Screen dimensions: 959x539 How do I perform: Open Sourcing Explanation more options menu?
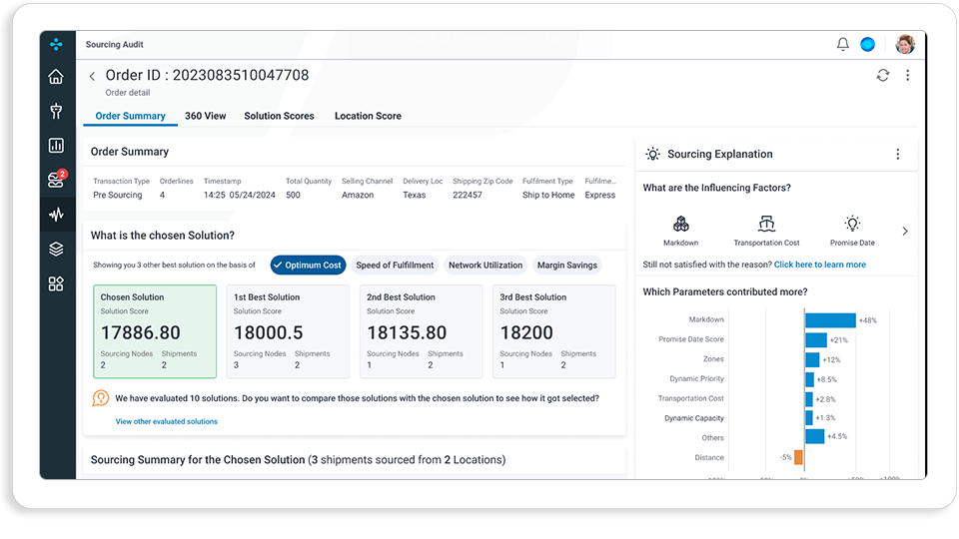click(898, 154)
